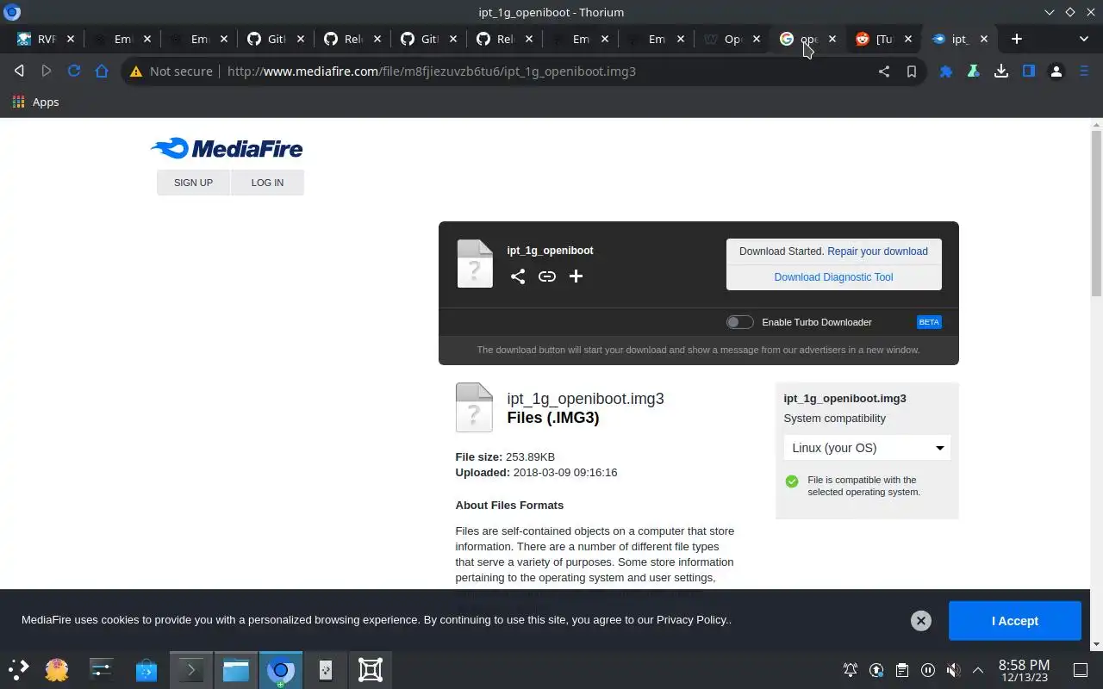Open system settings sliders taskbar icon
This screenshot has width=1103, height=689.
102,669
